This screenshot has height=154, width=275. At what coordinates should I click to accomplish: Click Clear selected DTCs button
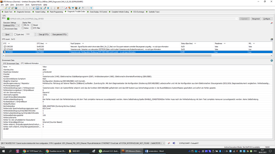tap(59, 34)
